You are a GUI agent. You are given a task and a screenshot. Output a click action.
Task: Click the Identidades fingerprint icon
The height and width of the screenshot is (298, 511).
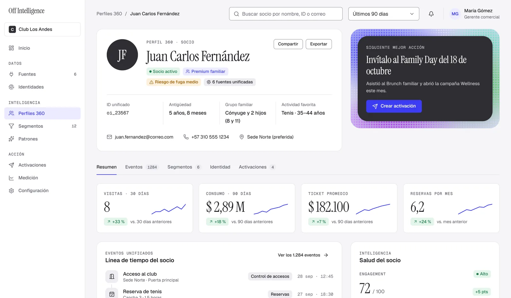11,87
